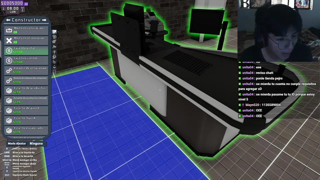Choose Caja (izquierda) for $1000
Image resolution: width=320 pixels, height=180 pixels.
coord(26,60)
